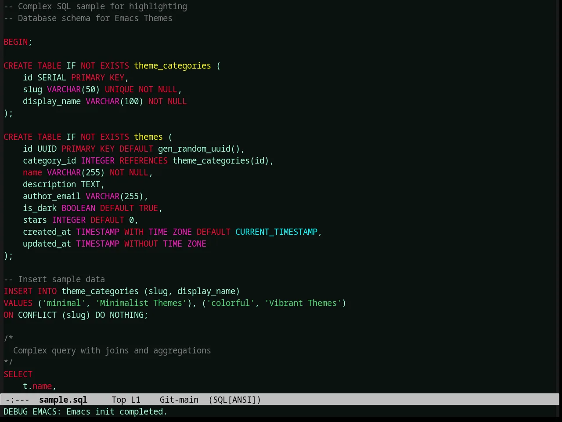Image resolution: width=562 pixels, height=422 pixels.
Task: Click the -:--- buffer status indicator
Action: click(18, 400)
